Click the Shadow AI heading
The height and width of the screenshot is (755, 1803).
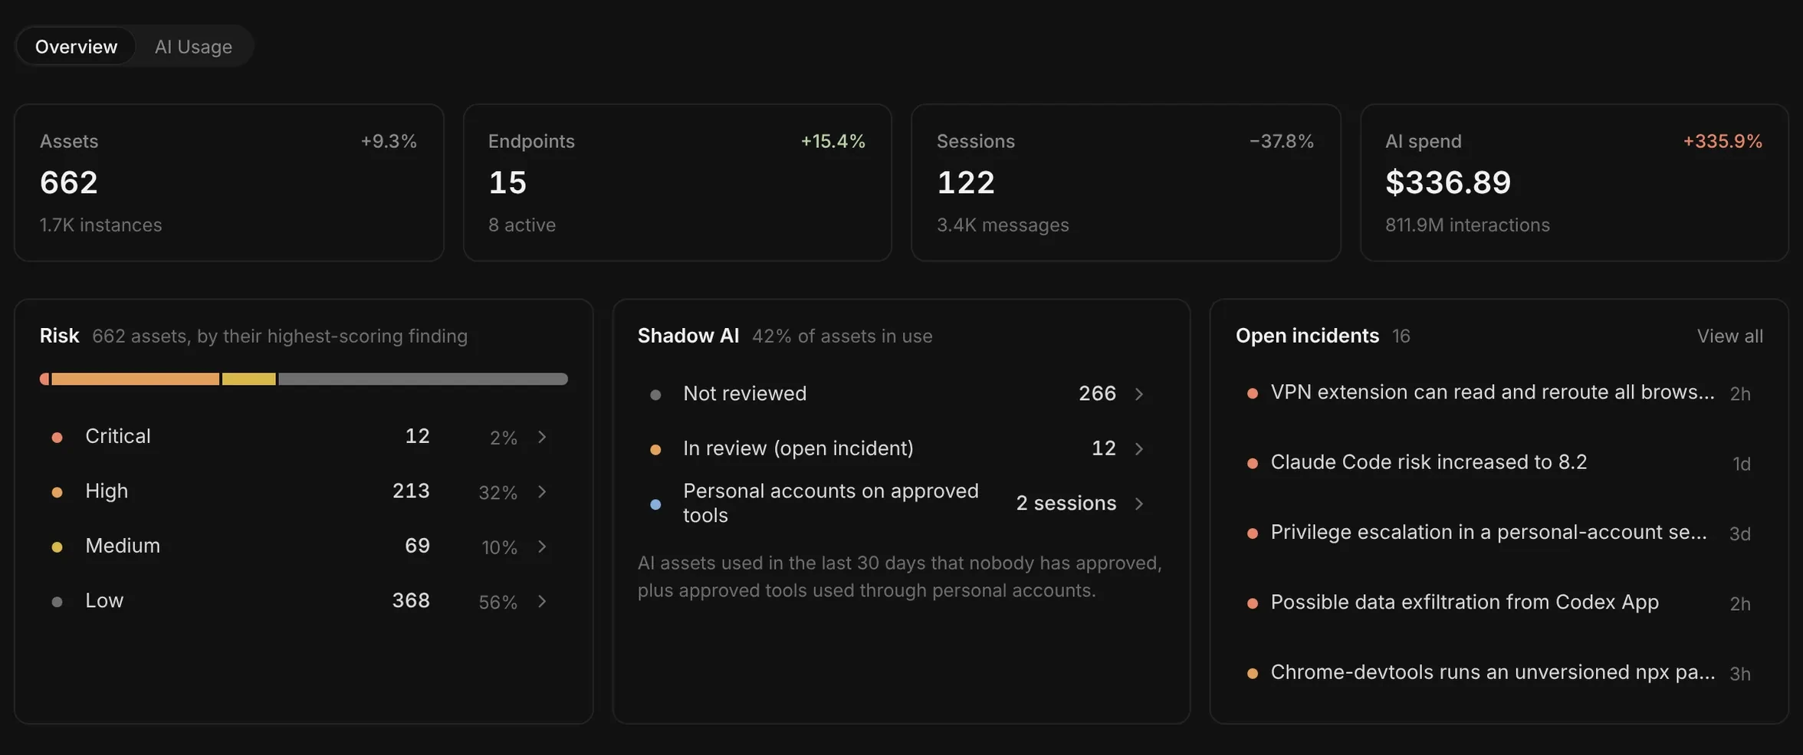[x=688, y=336]
